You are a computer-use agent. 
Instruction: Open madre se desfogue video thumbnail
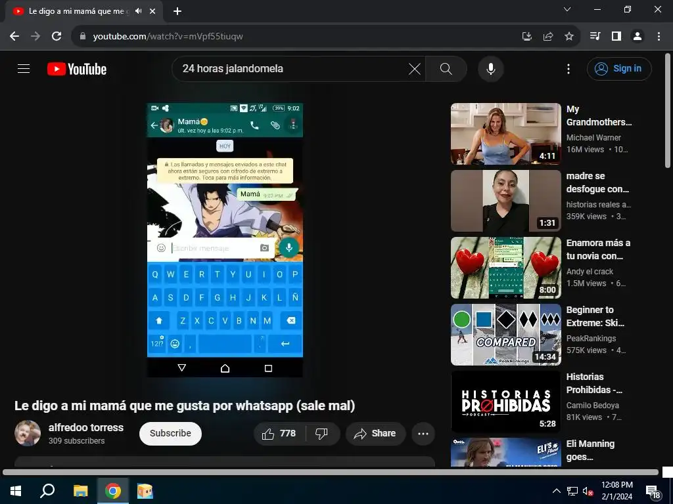click(x=505, y=201)
